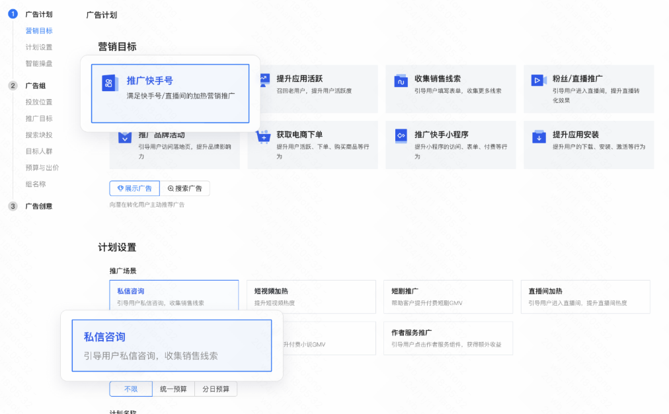Click the 获取电商下单 cart icon
669x414 pixels.
pyautogui.click(x=263, y=137)
